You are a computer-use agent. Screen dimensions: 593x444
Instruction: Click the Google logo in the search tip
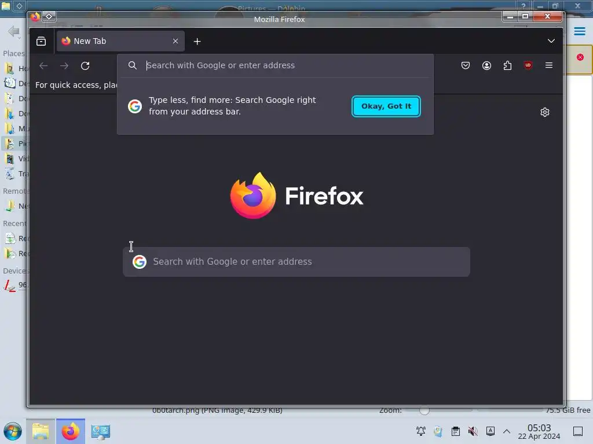pyautogui.click(x=134, y=106)
